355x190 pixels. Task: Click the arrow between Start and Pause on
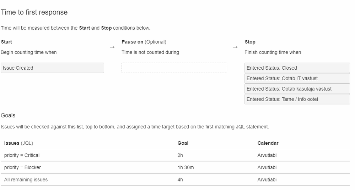(112, 47)
